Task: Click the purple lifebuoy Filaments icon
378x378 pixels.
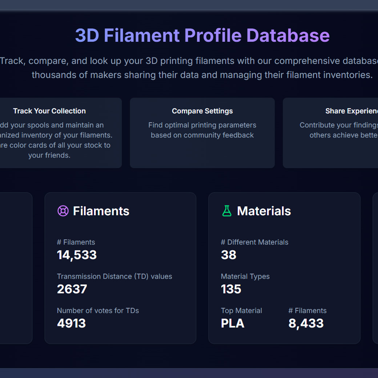Action: pyautogui.click(x=63, y=211)
